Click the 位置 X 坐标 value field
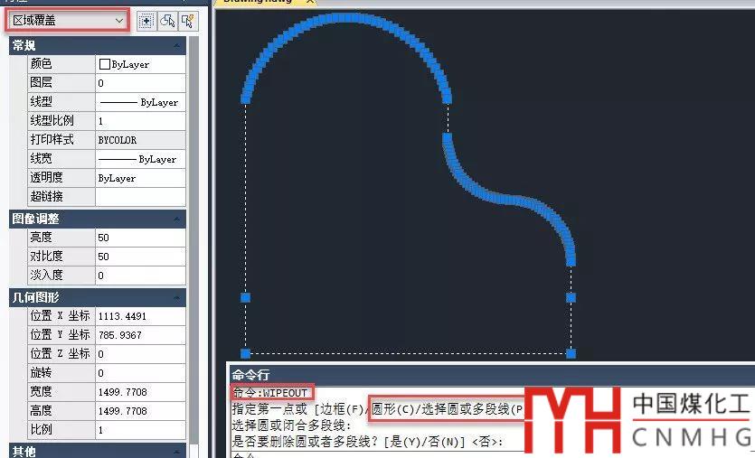 click(139, 316)
